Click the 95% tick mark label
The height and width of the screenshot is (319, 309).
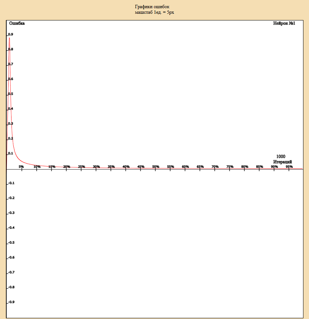(x=290, y=166)
